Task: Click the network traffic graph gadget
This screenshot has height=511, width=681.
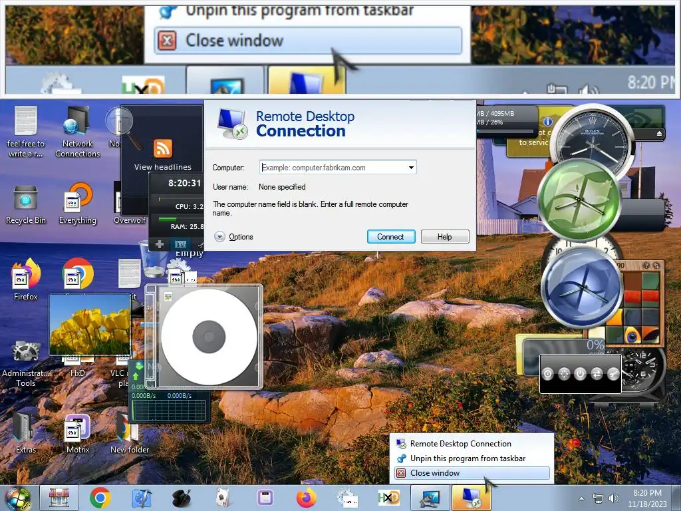Action: 168,410
